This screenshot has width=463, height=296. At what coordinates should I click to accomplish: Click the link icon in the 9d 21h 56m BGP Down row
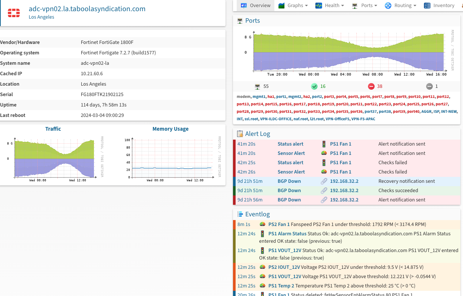pos(324,200)
